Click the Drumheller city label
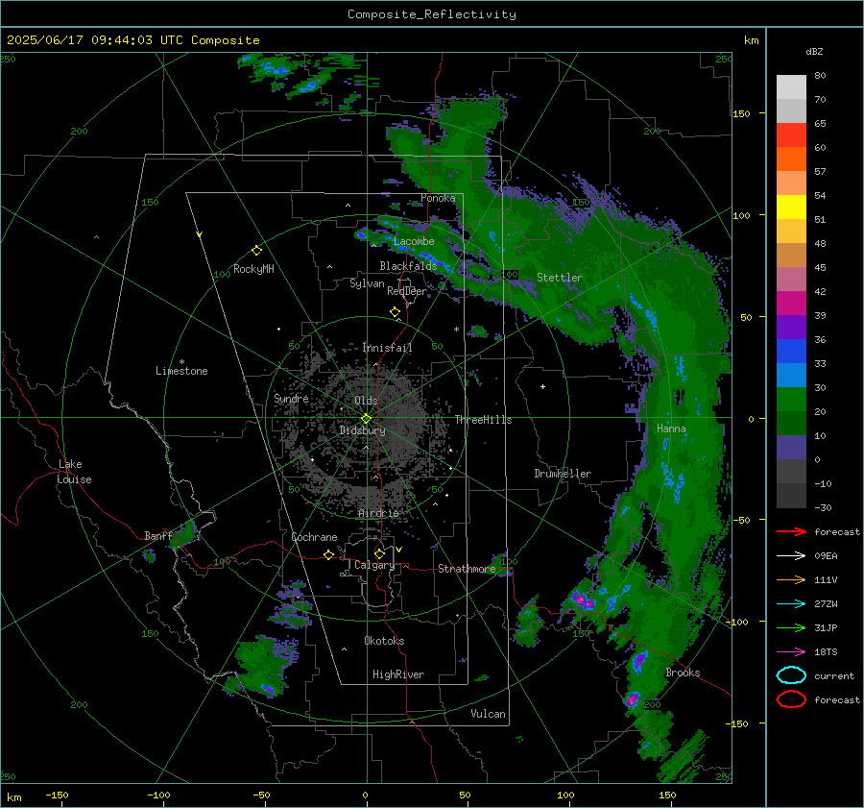The image size is (864, 808). 563,474
